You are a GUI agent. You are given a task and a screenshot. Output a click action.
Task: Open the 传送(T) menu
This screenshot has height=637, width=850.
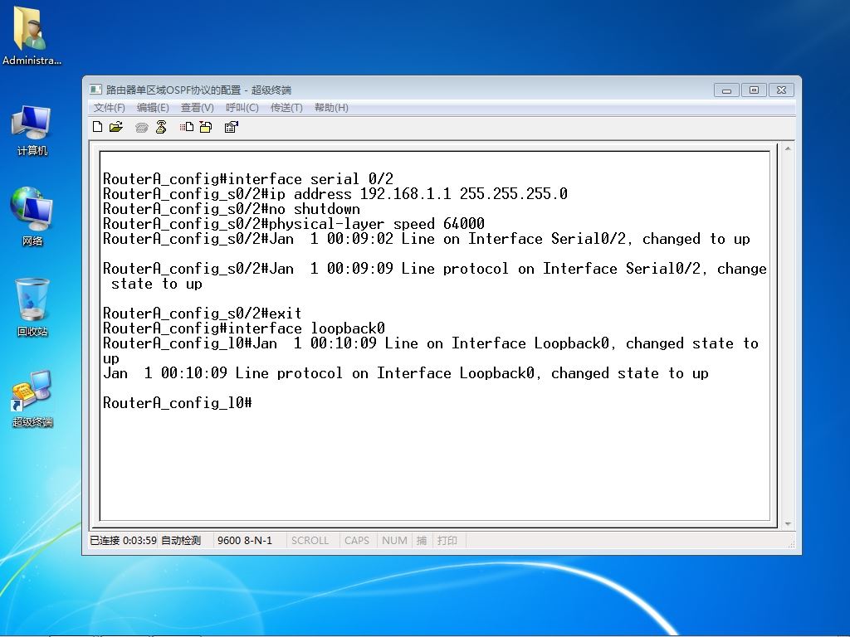click(x=286, y=107)
